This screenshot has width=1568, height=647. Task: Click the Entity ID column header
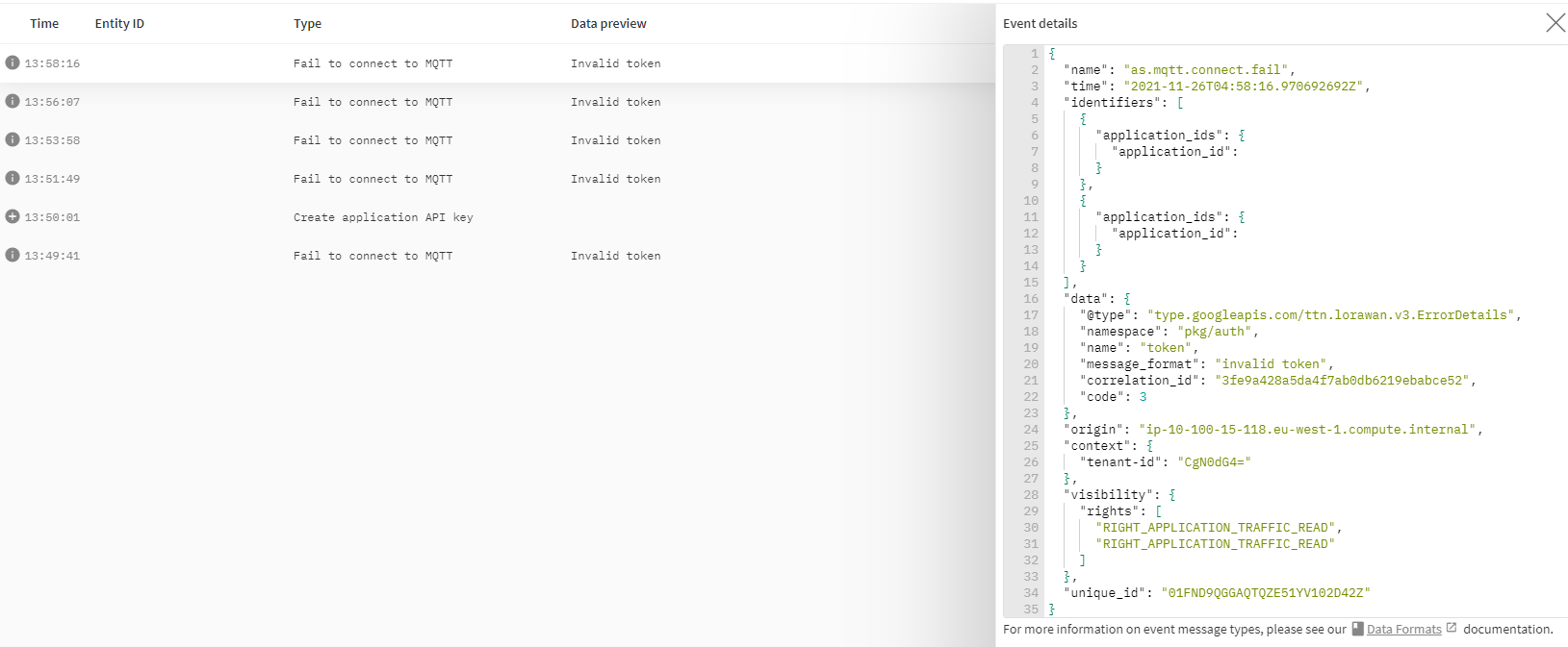coord(119,24)
